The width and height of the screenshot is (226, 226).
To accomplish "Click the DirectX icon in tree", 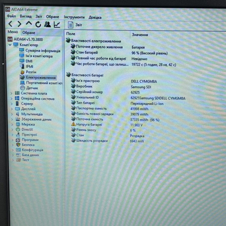I will [x=18, y=130].
